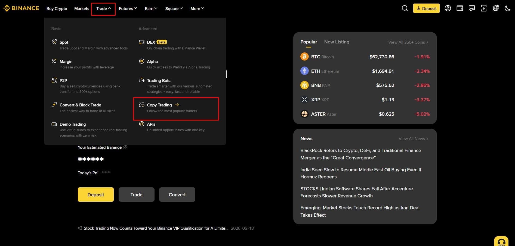Click the Ethereum coin icon
The image size is (515, 246).
(304, 71)
